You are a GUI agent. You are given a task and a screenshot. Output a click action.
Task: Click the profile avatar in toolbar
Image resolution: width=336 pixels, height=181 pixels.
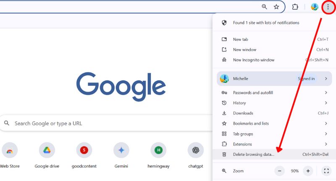(315, 7)
